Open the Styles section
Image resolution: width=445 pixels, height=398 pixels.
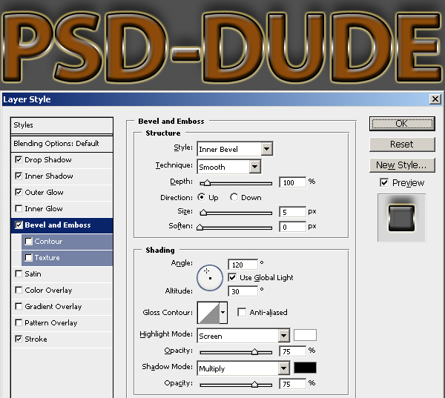point(62,125)
